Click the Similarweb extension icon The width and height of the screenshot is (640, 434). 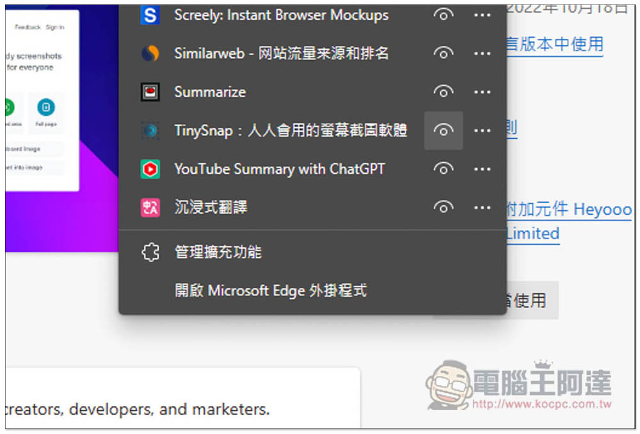coord(150,54)
